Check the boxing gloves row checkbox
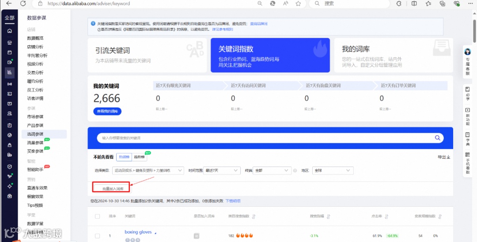 (x=97, y=236)
